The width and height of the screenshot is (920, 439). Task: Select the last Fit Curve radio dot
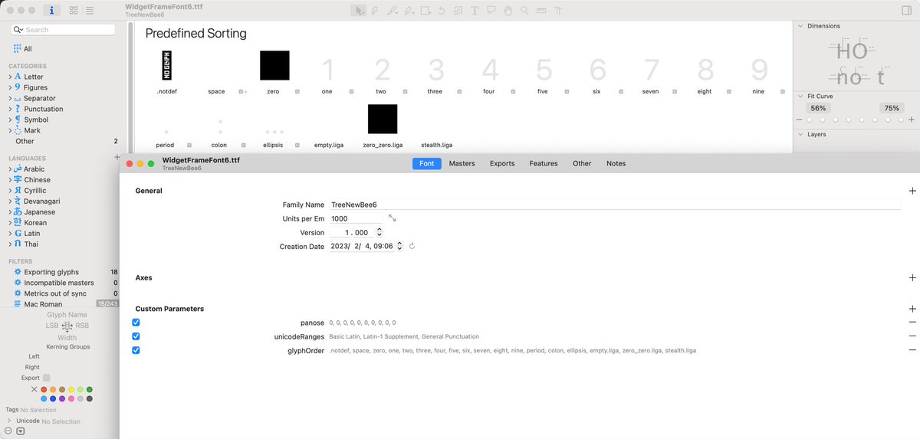point(901,120)
